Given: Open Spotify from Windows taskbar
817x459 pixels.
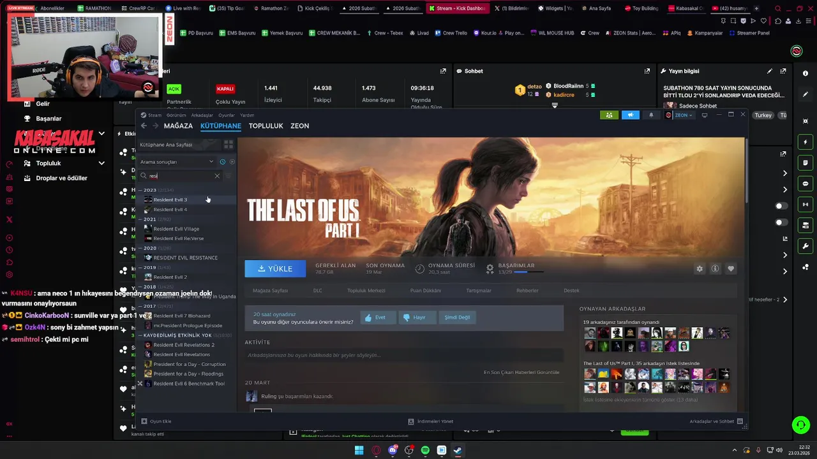Looking at the screenshot, I should (425, 450).
